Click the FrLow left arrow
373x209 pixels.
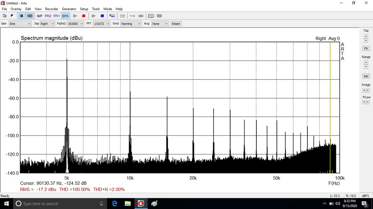364,102
